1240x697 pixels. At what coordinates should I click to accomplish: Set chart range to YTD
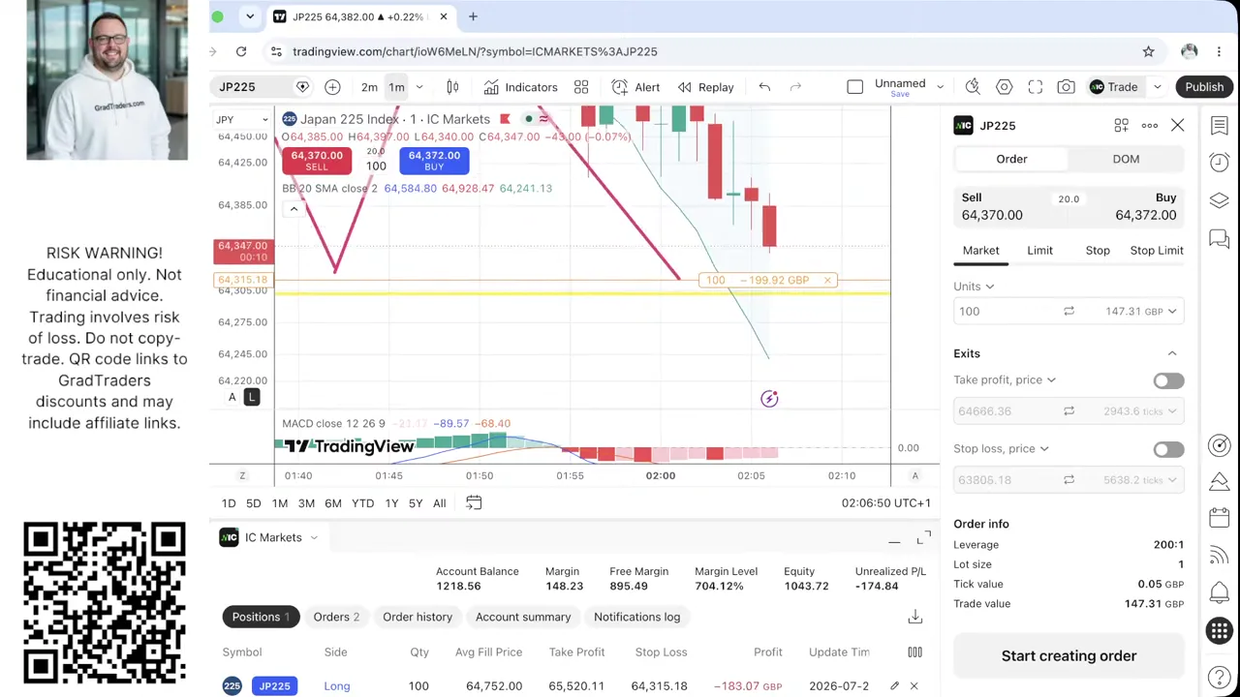click(362, 503)
